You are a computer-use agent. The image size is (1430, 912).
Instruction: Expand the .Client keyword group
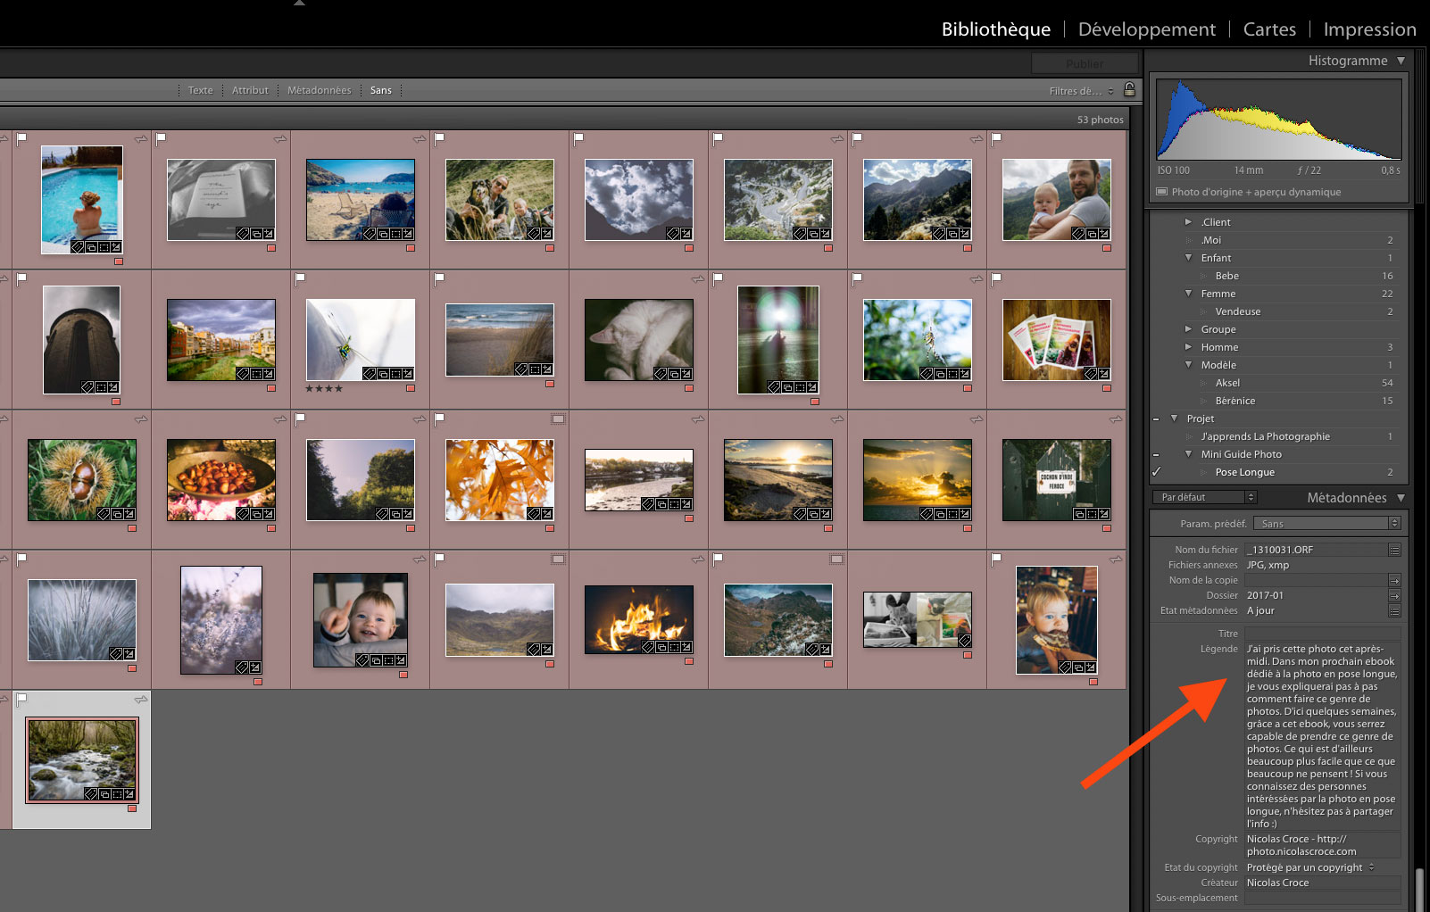[1188, 222]
